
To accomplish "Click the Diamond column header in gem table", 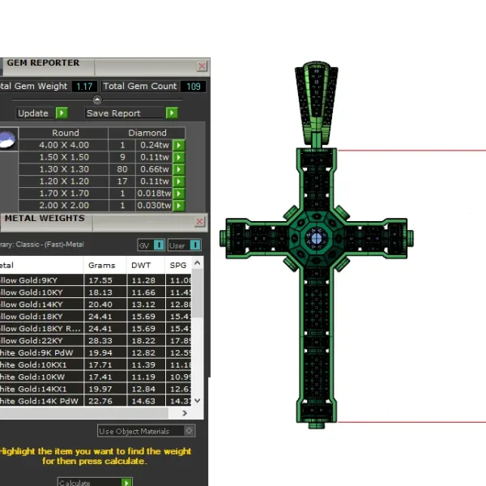I will point(147,133).
